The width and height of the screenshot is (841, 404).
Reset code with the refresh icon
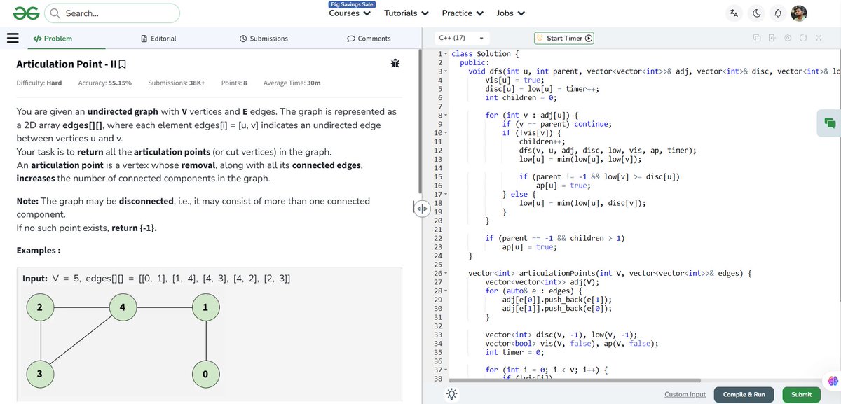click(803, 38)
